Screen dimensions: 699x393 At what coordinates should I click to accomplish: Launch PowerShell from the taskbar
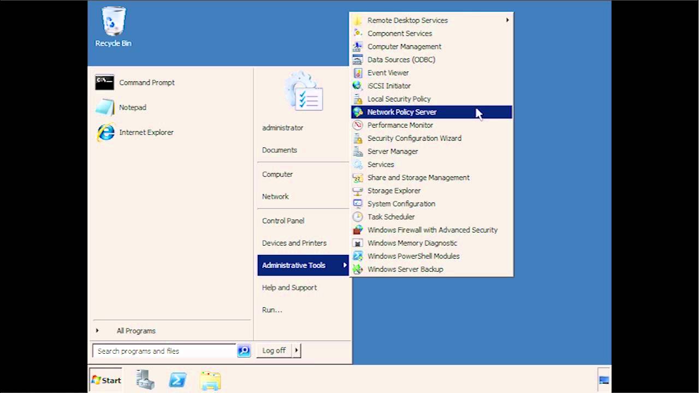pos(177,380)
